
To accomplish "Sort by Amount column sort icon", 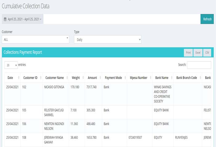I will (x=100, y=78).
